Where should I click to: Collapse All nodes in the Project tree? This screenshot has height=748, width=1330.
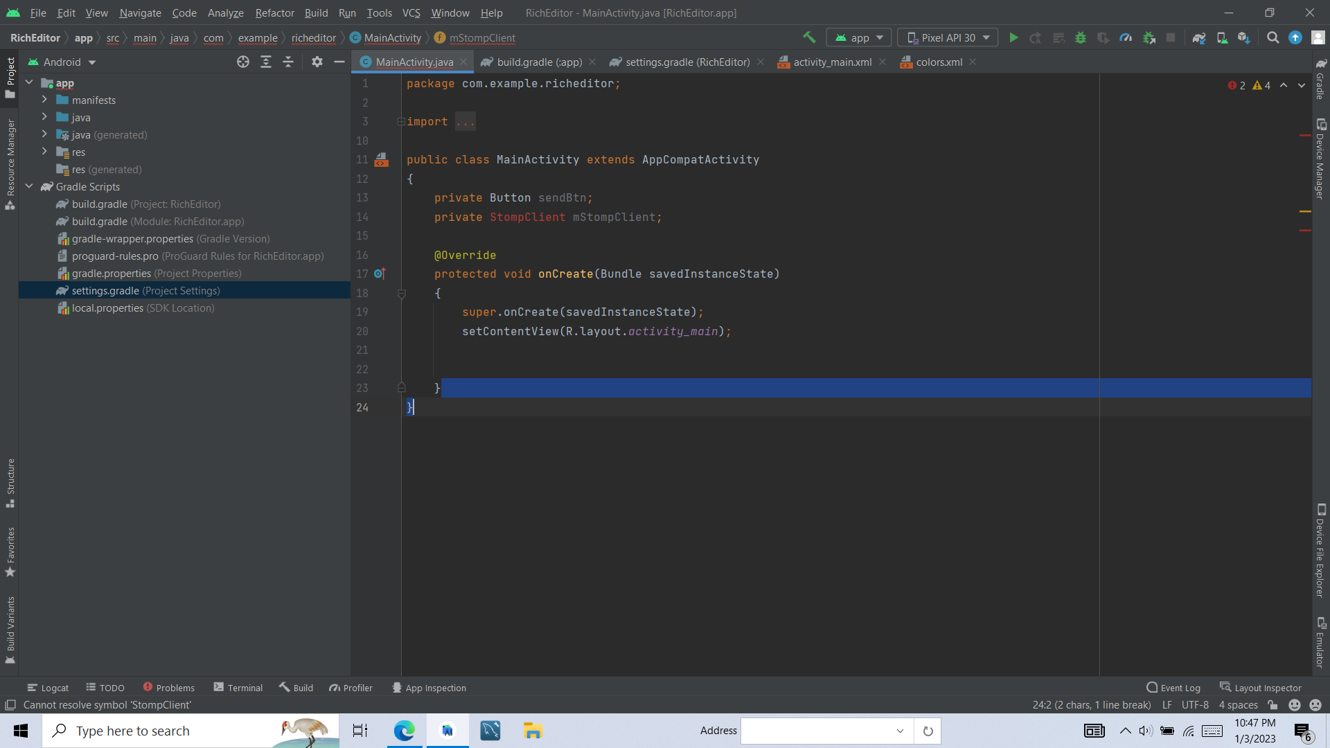point(289,62)
